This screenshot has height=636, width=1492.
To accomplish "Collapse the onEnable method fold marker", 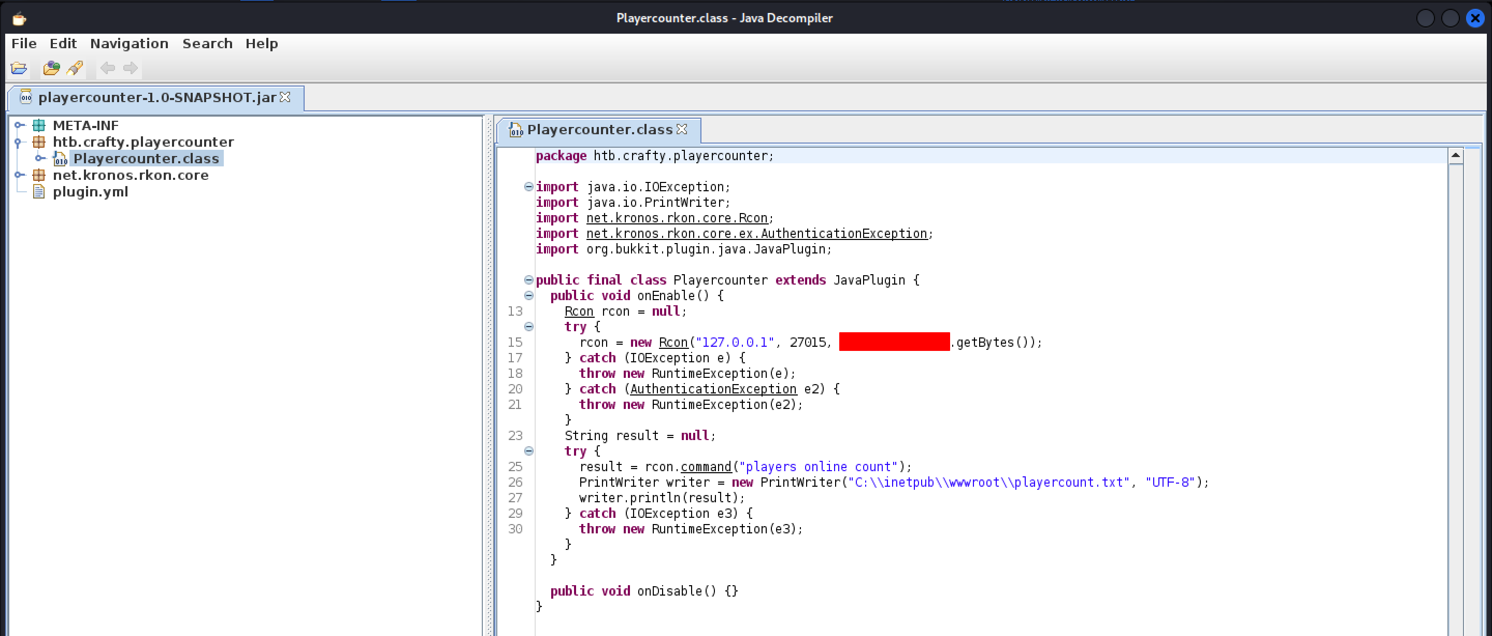I will coord(528,295).
